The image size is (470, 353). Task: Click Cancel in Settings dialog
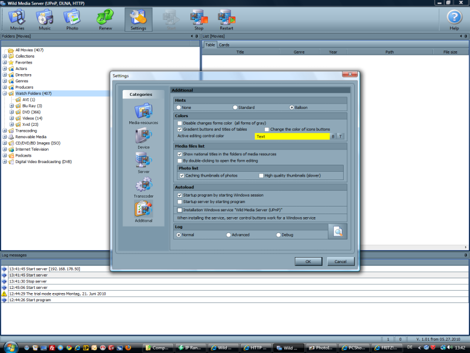pos(341,261)
